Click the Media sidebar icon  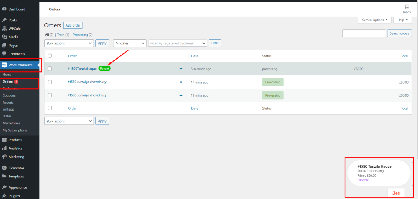[4, 37]
